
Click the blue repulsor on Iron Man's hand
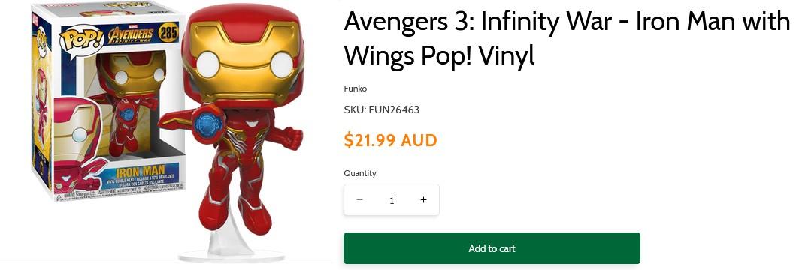tap(208, 121)
